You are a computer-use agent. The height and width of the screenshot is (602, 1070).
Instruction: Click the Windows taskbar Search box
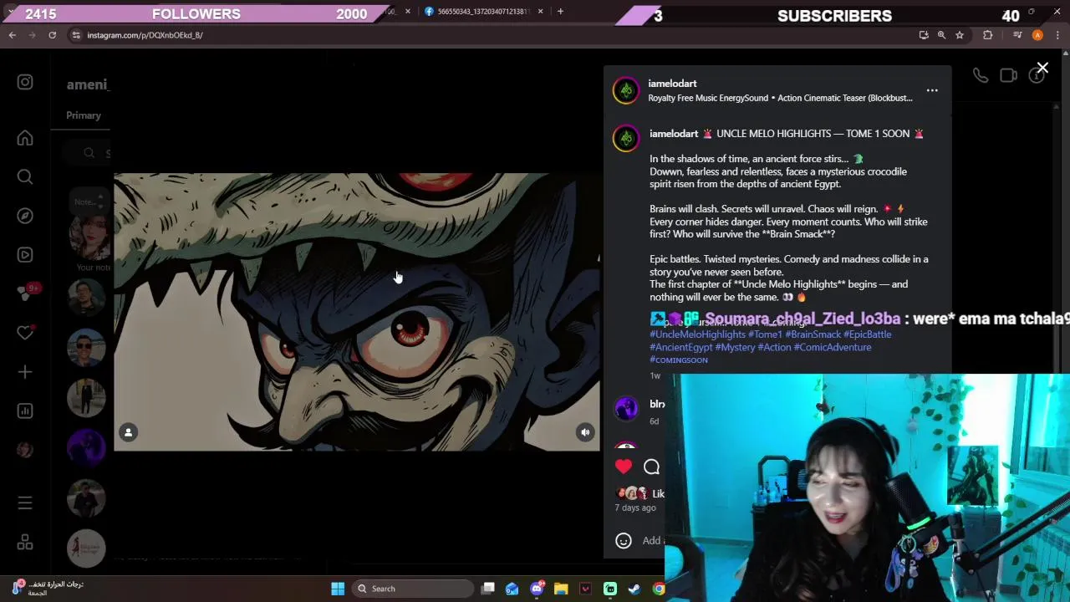[x=413, y=589]
